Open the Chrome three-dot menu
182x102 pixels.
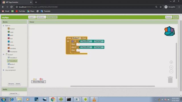(x=179, y=7)
